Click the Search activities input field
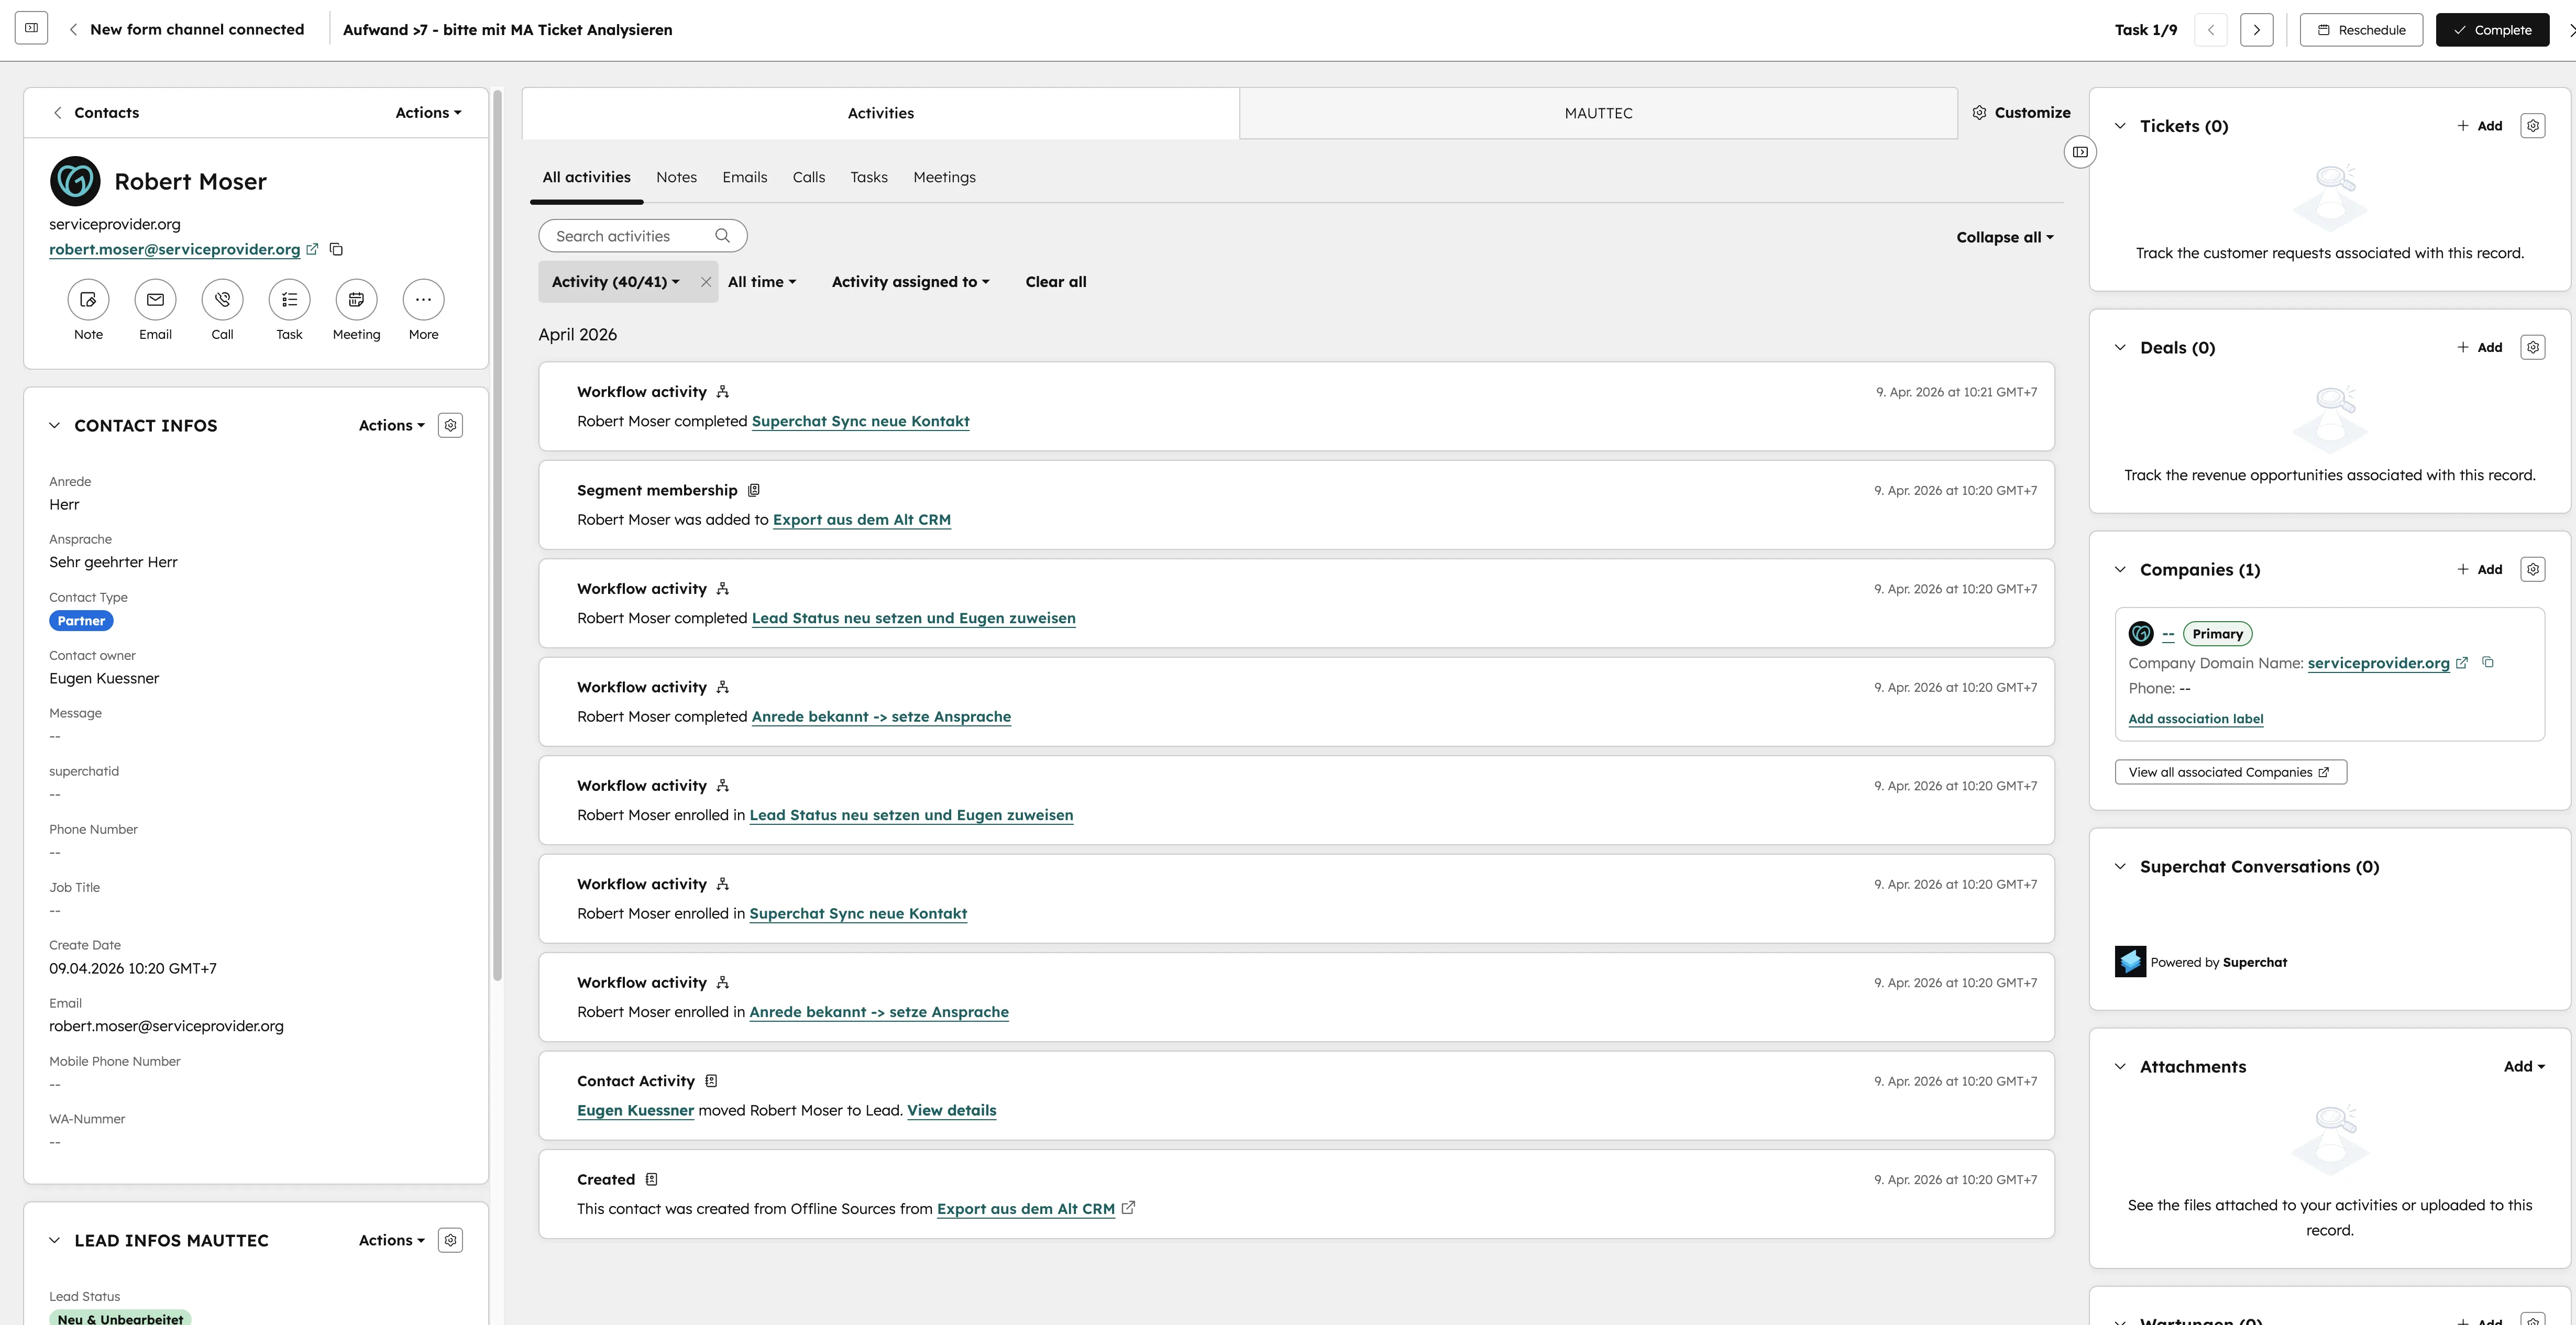 630,235
